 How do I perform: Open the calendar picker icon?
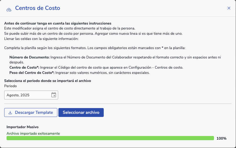pyautogui.click(x=54, y=95)
